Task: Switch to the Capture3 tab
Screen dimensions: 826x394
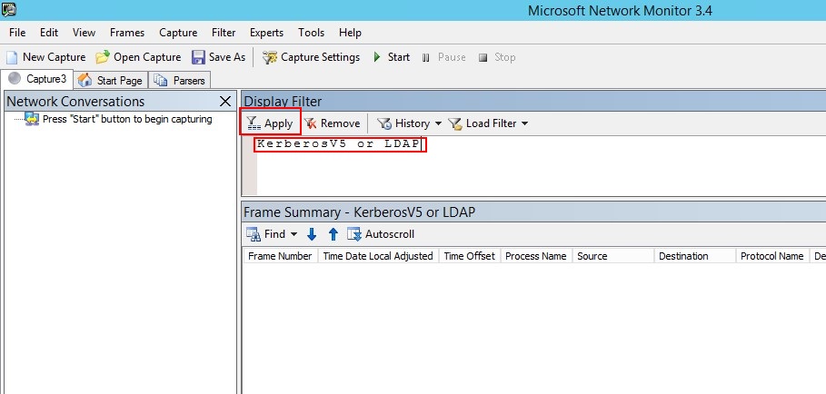Action: click(37, 79)
